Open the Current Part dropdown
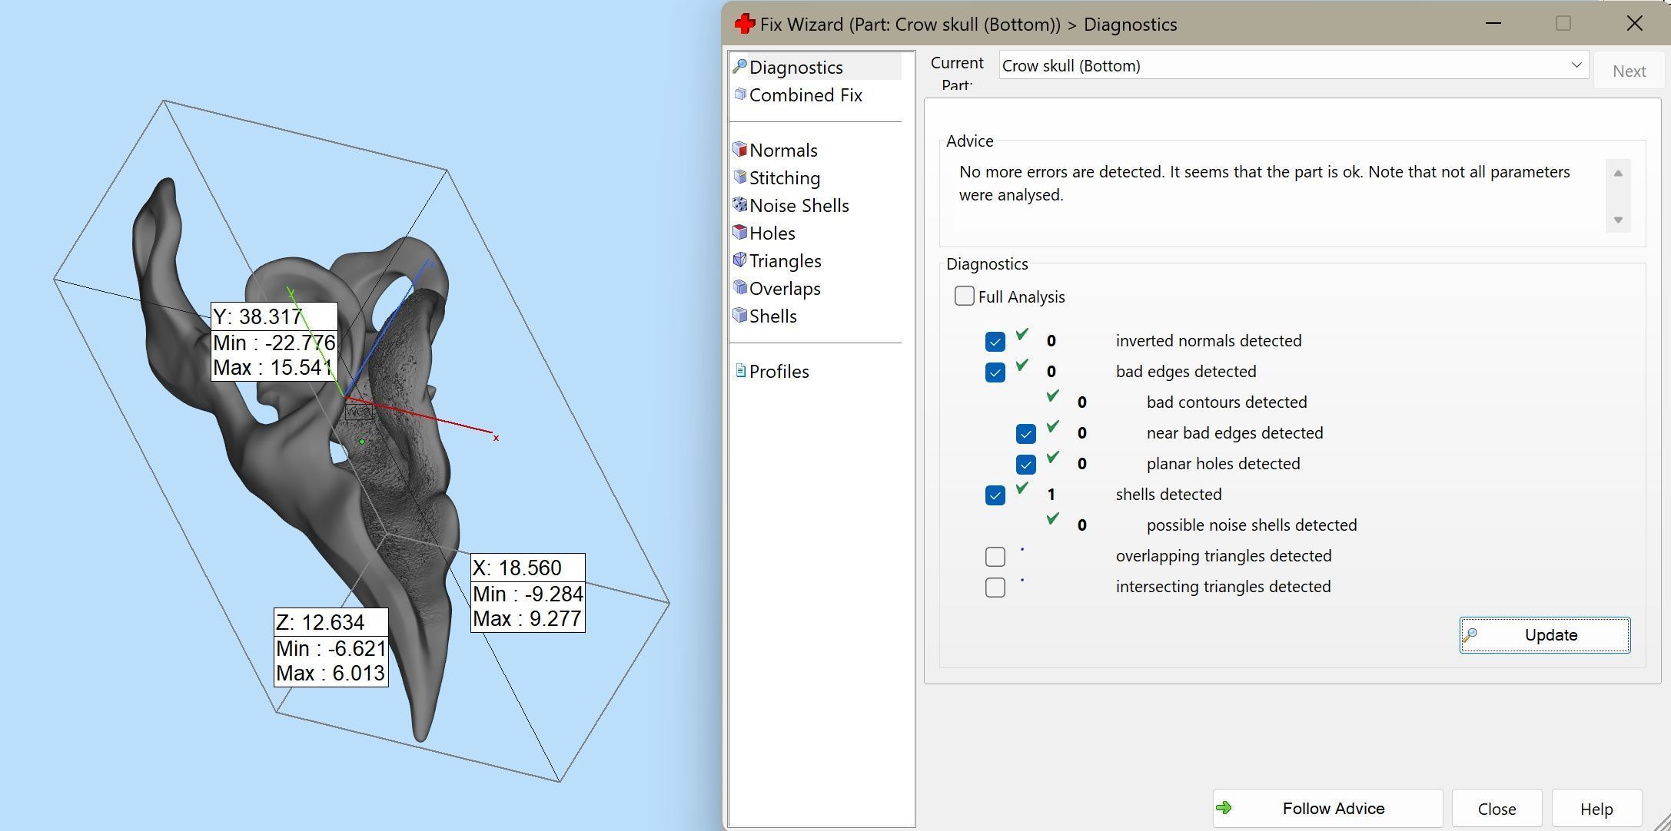This screenshot has width=1671, height=831. (x=1576, y=65)
